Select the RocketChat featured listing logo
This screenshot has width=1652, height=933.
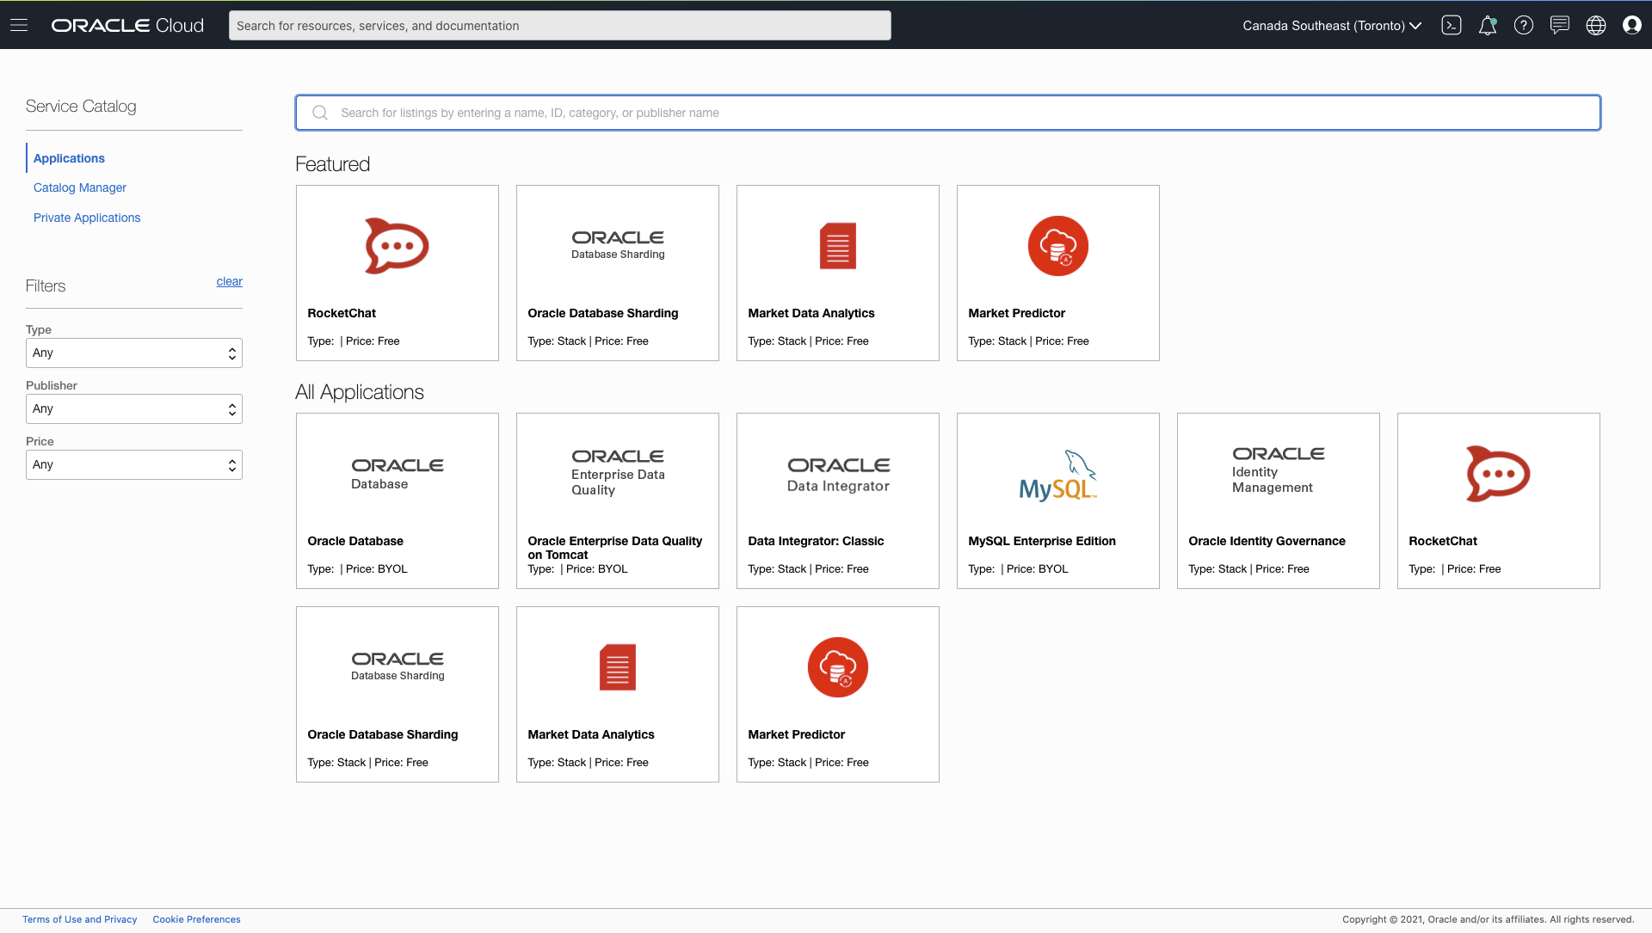(x=397, y=246)
